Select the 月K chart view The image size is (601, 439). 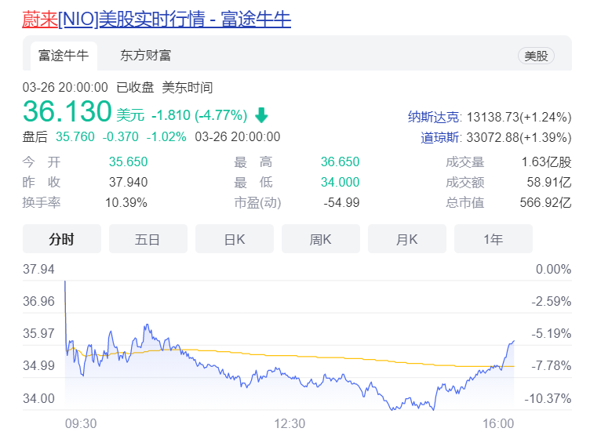[407, 239]
